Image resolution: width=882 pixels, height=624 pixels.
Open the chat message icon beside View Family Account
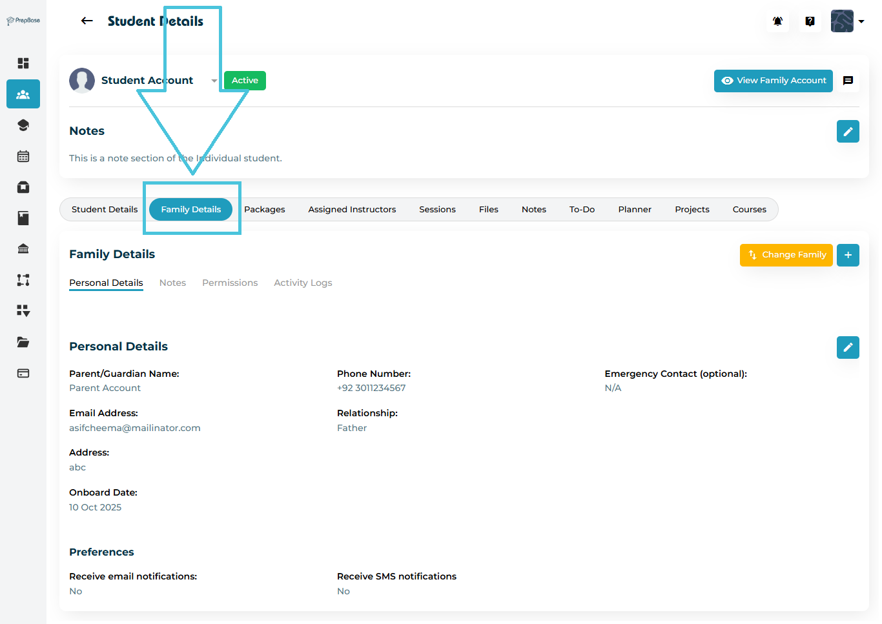pyautogui.click(x=848, y=81)
